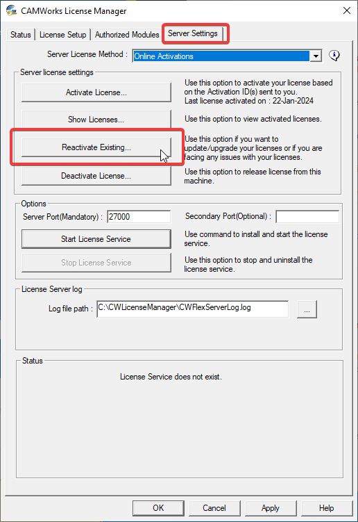
Task: Click the Secondary Port optional input field
Action: [x=307, y=217]
